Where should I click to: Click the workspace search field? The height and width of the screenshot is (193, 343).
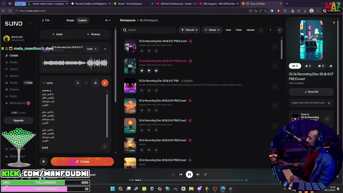tap(148, 30)
